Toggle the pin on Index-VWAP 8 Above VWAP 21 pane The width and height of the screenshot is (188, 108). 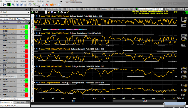pyautogui.click(x=39, y=66)
